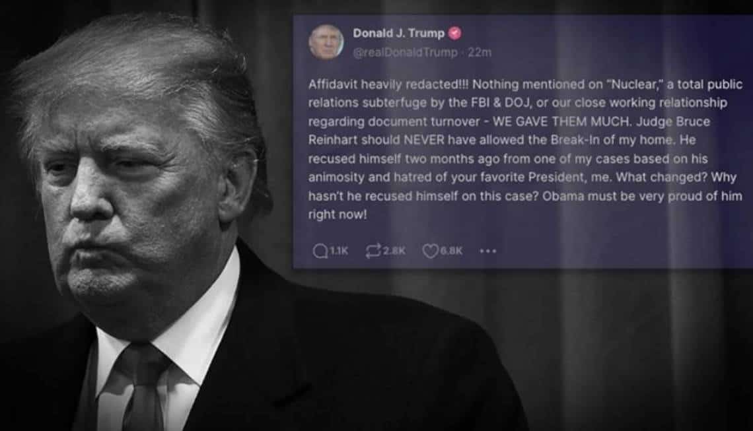Click the repost arrows icon

coord(373,251)
